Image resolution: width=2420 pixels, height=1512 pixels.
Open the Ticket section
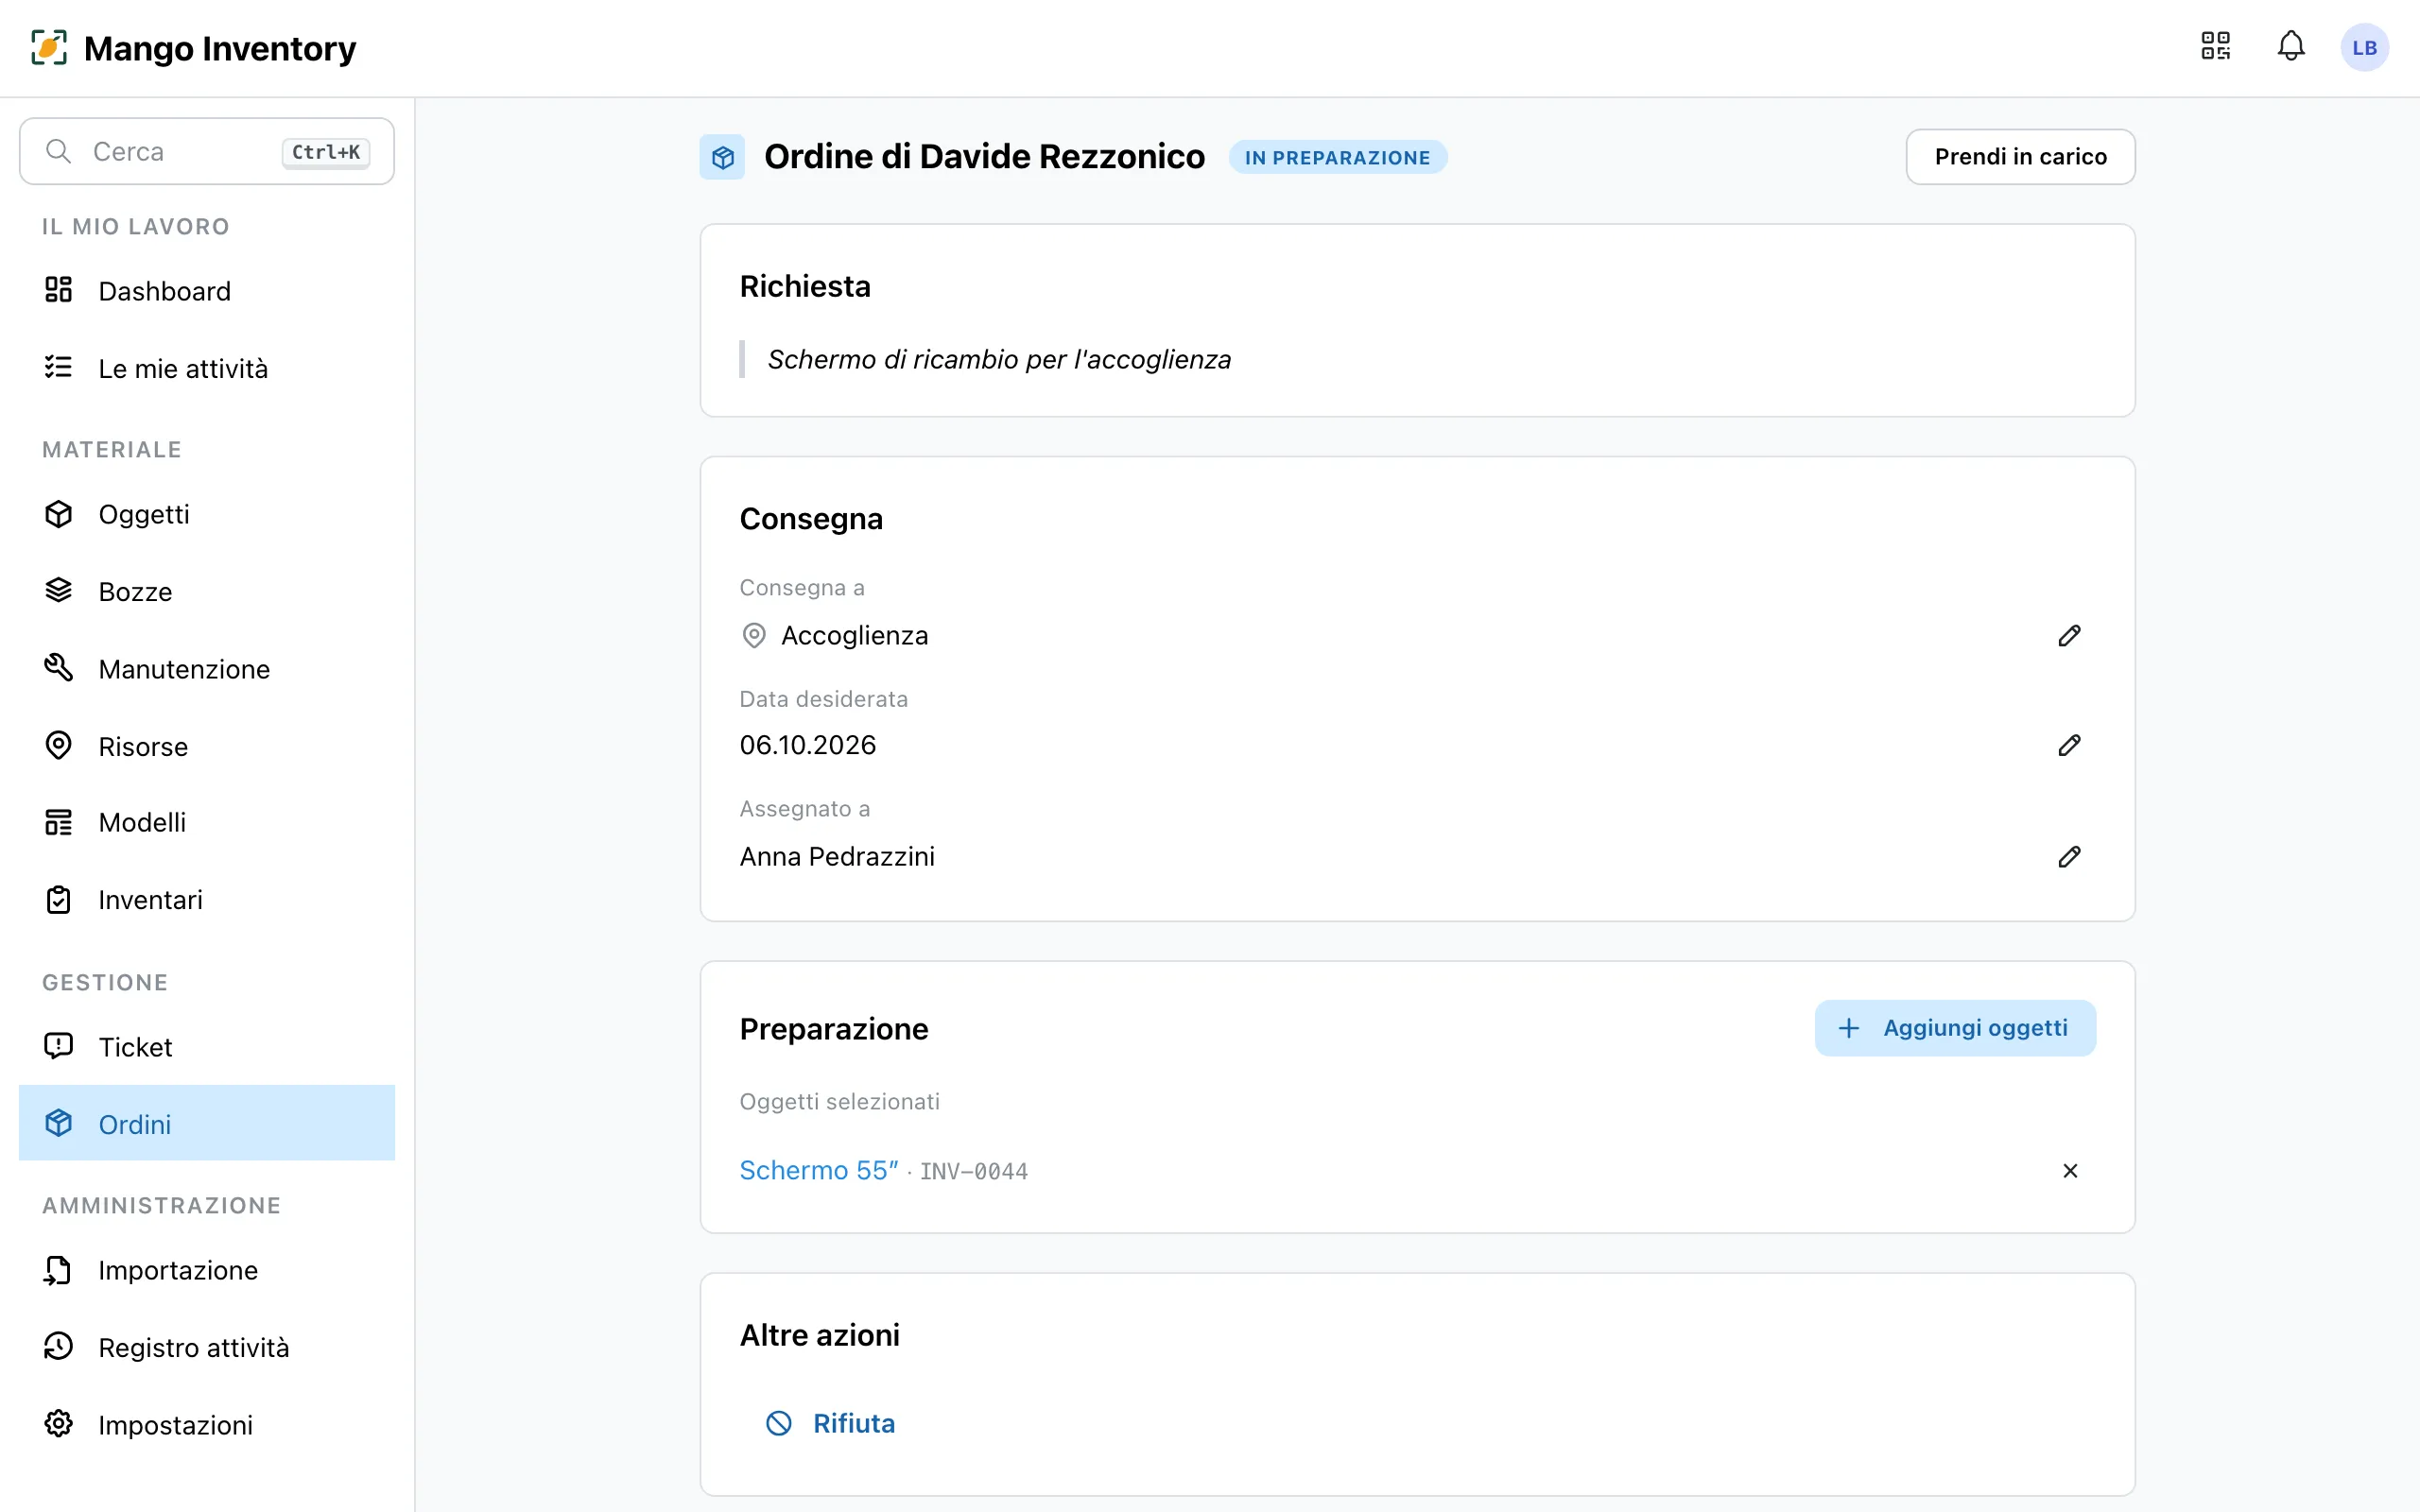click(x=207, y=1047)
